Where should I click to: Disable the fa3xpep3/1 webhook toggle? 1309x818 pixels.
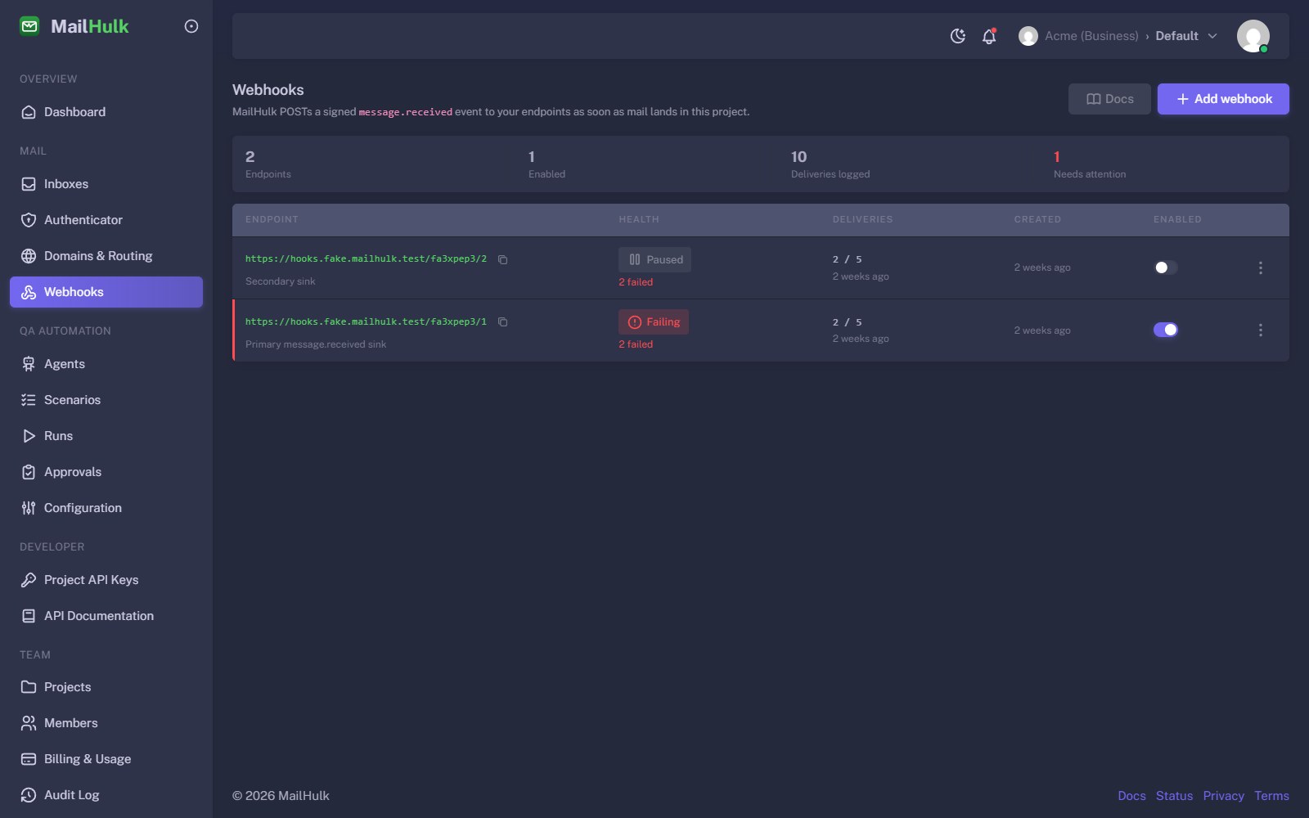[1166, 330]
